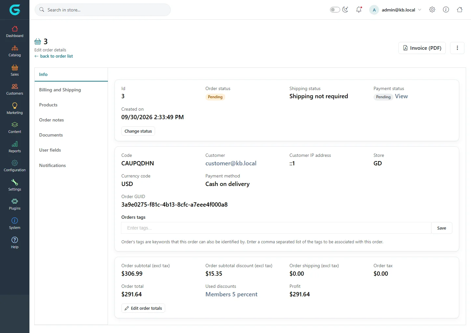Click the Change status button
The image size is (471, 333).
(138, 131)
